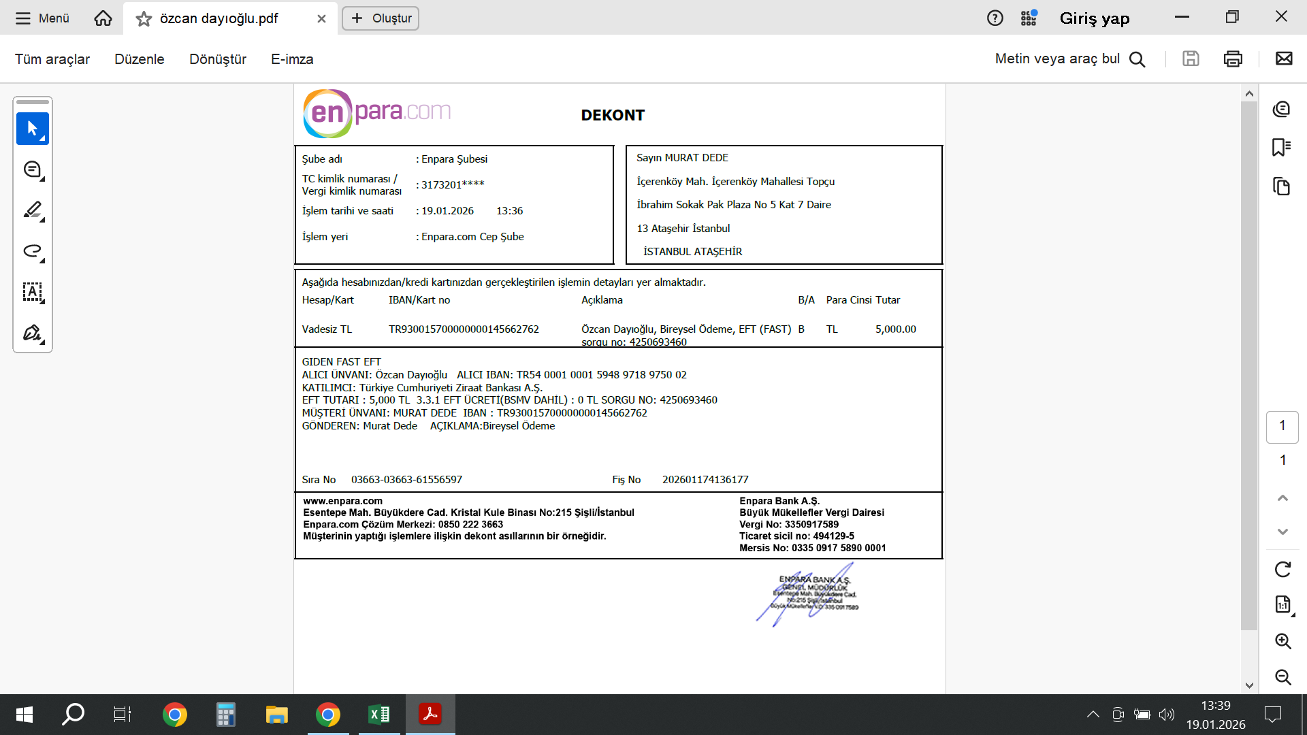The height and width of the screenshot is (735, 1307).
Task: Click the Oluştur create button
Action: [x=381, y=18]
